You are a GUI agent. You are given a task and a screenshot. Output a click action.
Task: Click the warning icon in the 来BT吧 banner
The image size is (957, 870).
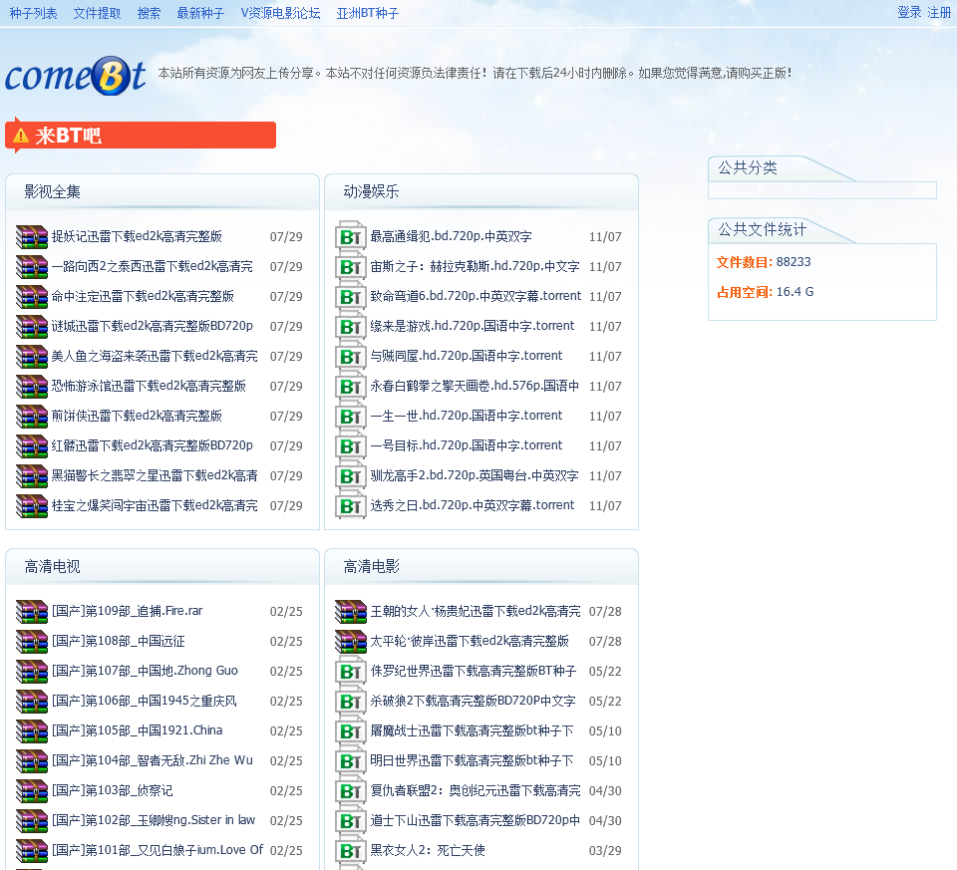21,136
